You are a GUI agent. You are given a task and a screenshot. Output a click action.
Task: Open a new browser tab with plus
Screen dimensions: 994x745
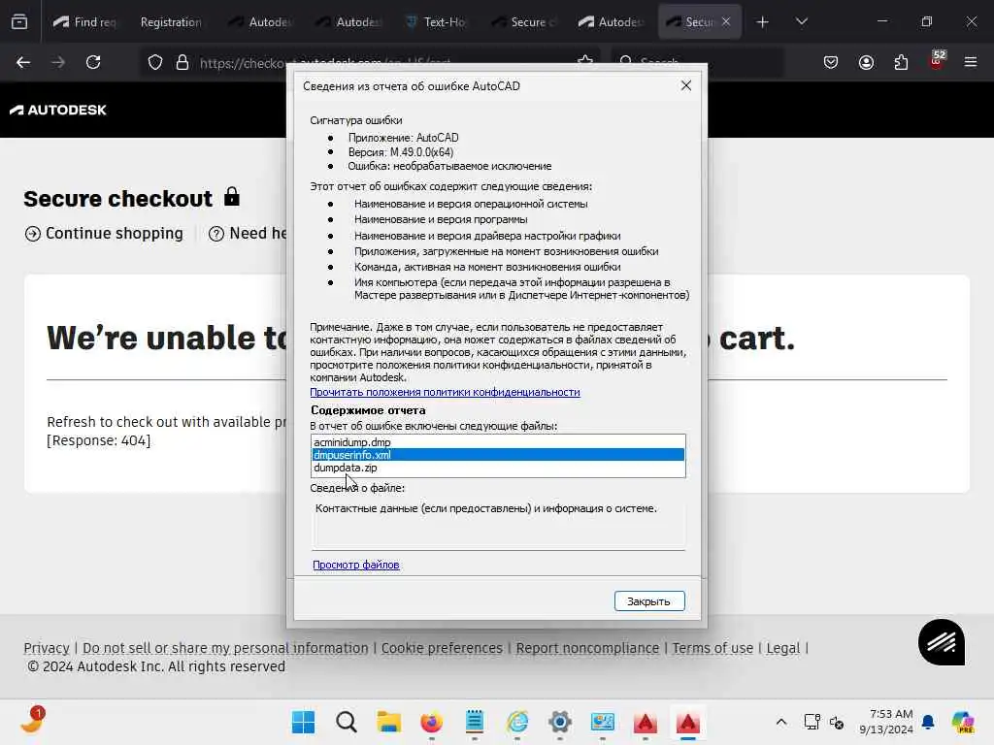(x=763, y=21)
